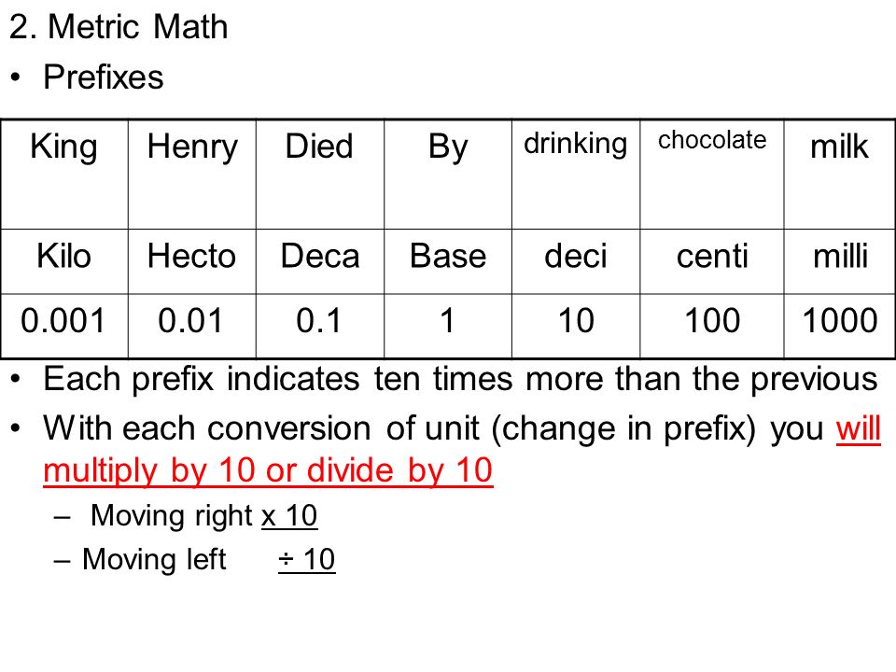
Task: Click the 'Hecto' prefix cell
Action: pyautogui.click(x=192, y=261)
